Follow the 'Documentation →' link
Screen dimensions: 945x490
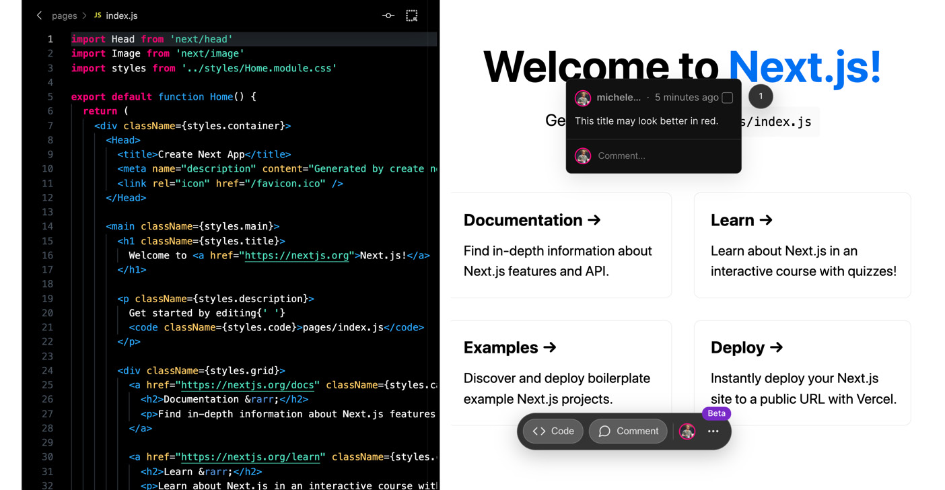[x=532, y=220]
